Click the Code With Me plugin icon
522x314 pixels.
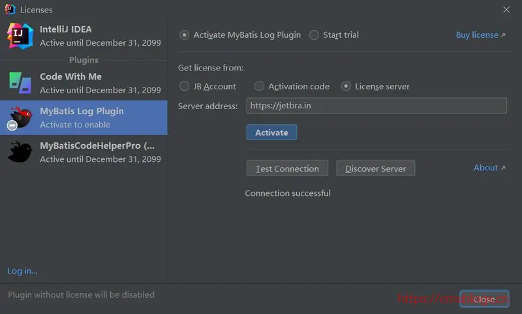[x=19, y=83]
